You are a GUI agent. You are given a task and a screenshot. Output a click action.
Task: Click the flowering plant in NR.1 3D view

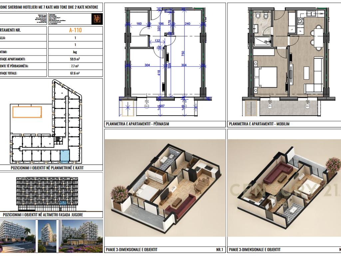tap(119, 194)
